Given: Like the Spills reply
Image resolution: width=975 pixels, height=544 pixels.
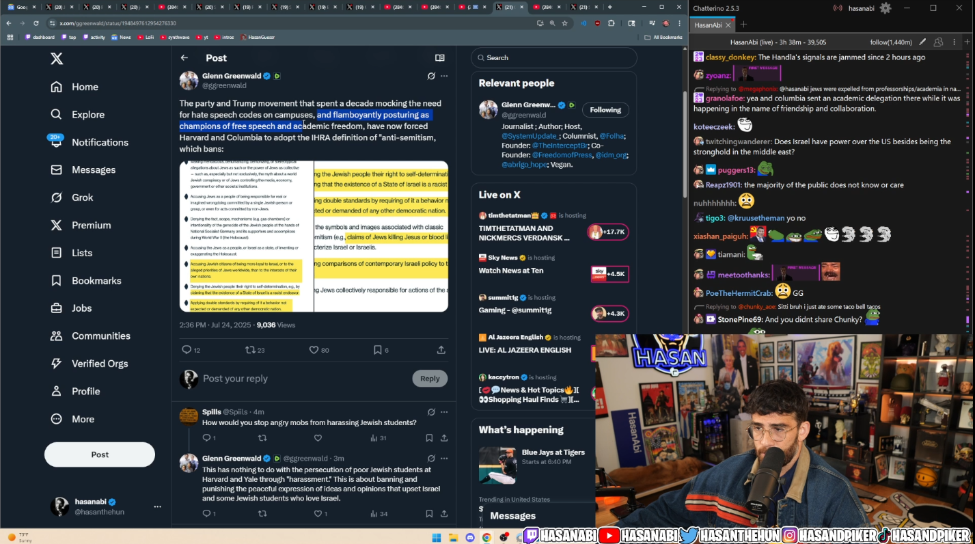Looking at the screenshot, I should click(318, 438).
